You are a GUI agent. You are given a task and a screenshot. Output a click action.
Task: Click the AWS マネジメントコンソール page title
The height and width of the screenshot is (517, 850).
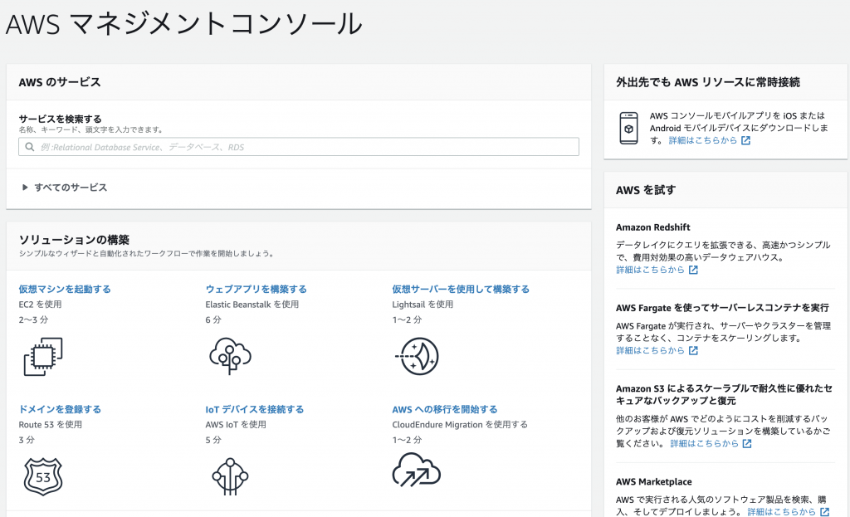point(183,24)
